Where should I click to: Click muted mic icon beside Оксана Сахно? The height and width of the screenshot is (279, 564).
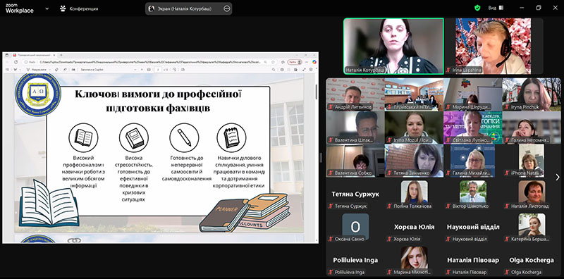coord(330,239)
